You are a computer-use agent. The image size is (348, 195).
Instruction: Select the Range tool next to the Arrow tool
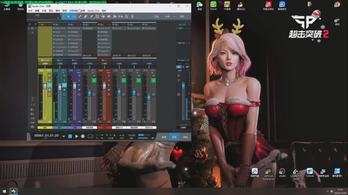[74, 16]
